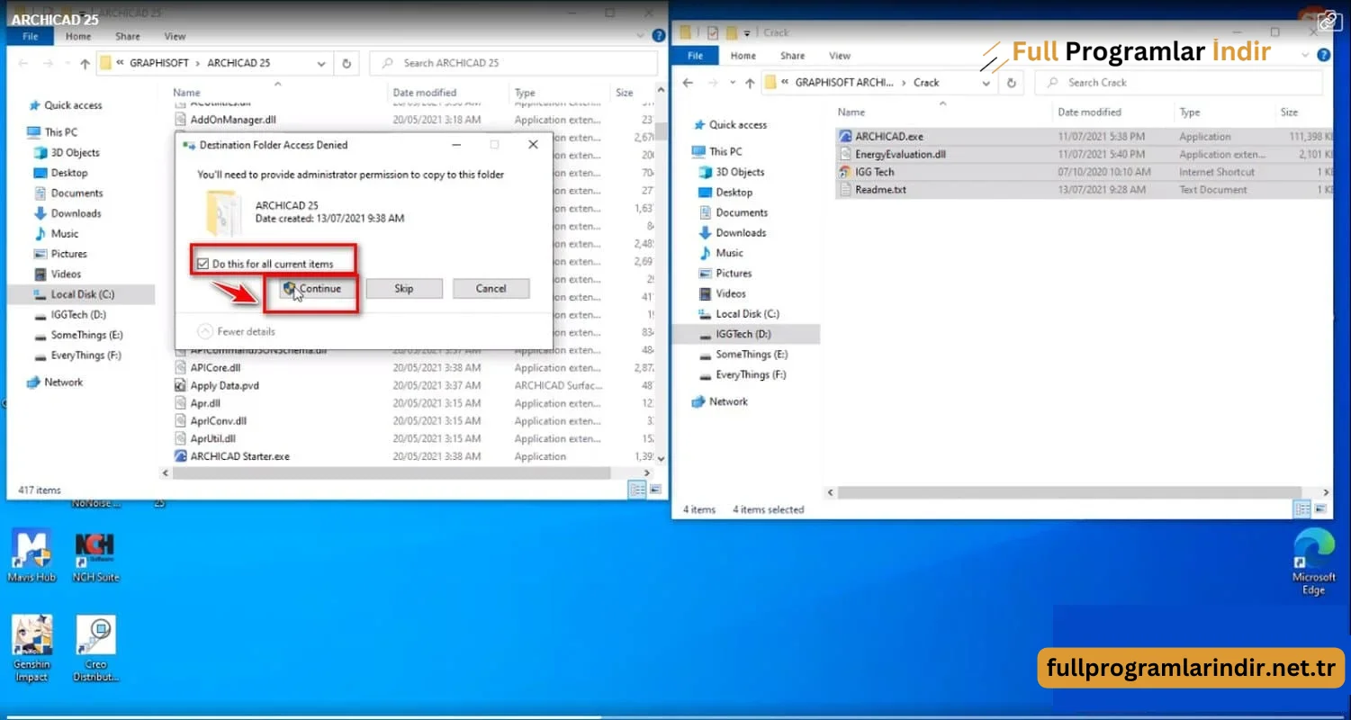
Task: Open Share tab in ARCHICAD 25 window
Action: pos(128,37)
